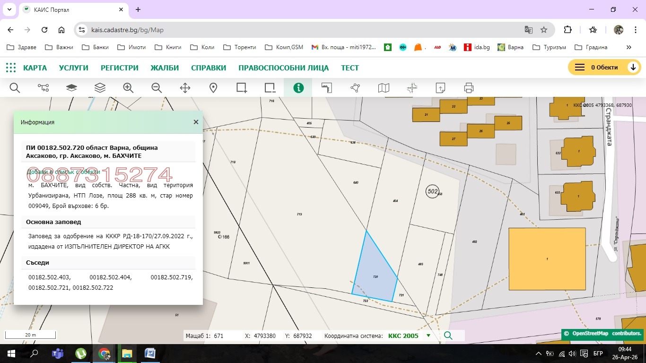Open the stacked layers icon
Image resolution: width=646 pixels, height=363 pixels.
[x=100, y=88]
